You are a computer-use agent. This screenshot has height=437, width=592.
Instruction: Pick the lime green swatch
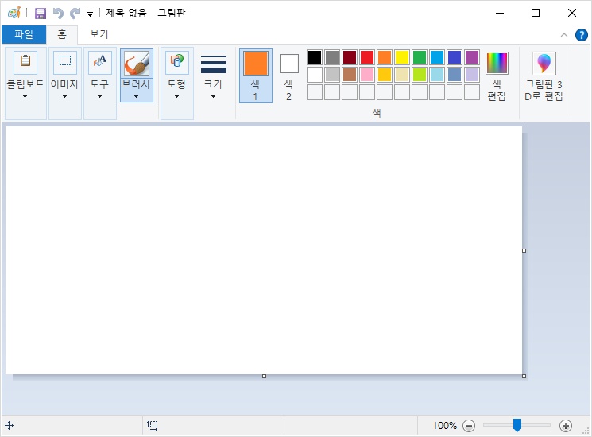pos(420,75)
